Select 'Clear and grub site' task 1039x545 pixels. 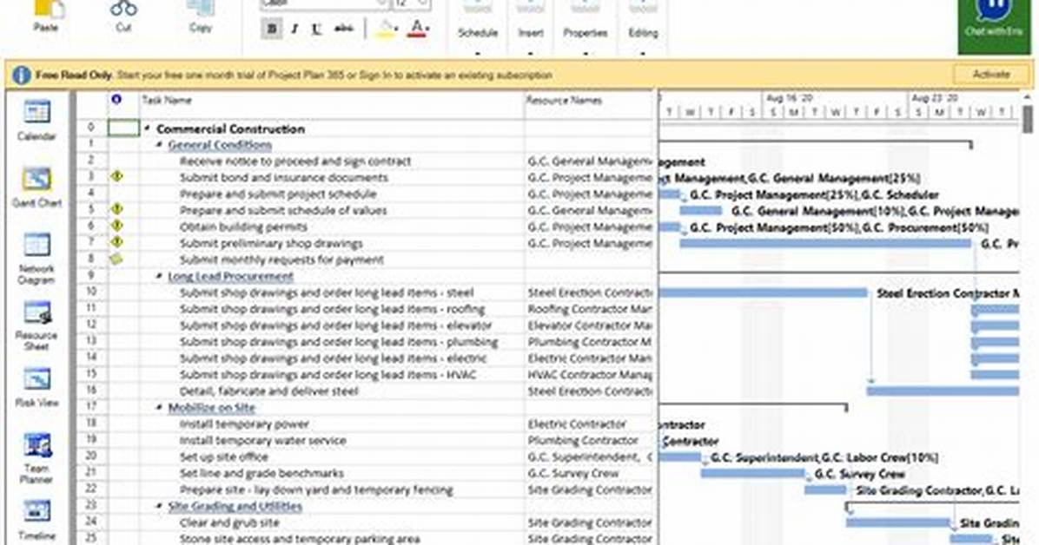tap(229, 522)
